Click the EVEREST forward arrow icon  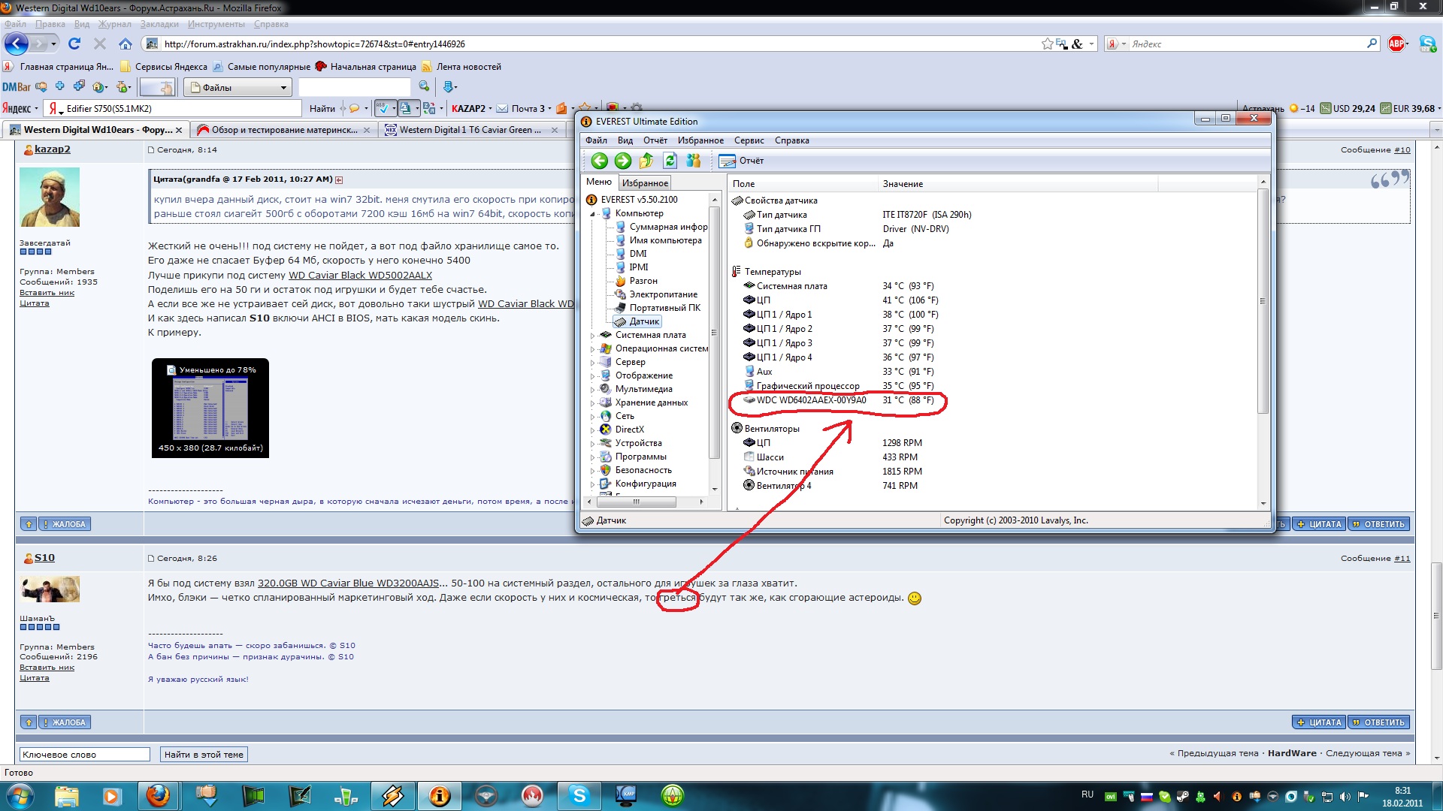click(x=623, y=161)
